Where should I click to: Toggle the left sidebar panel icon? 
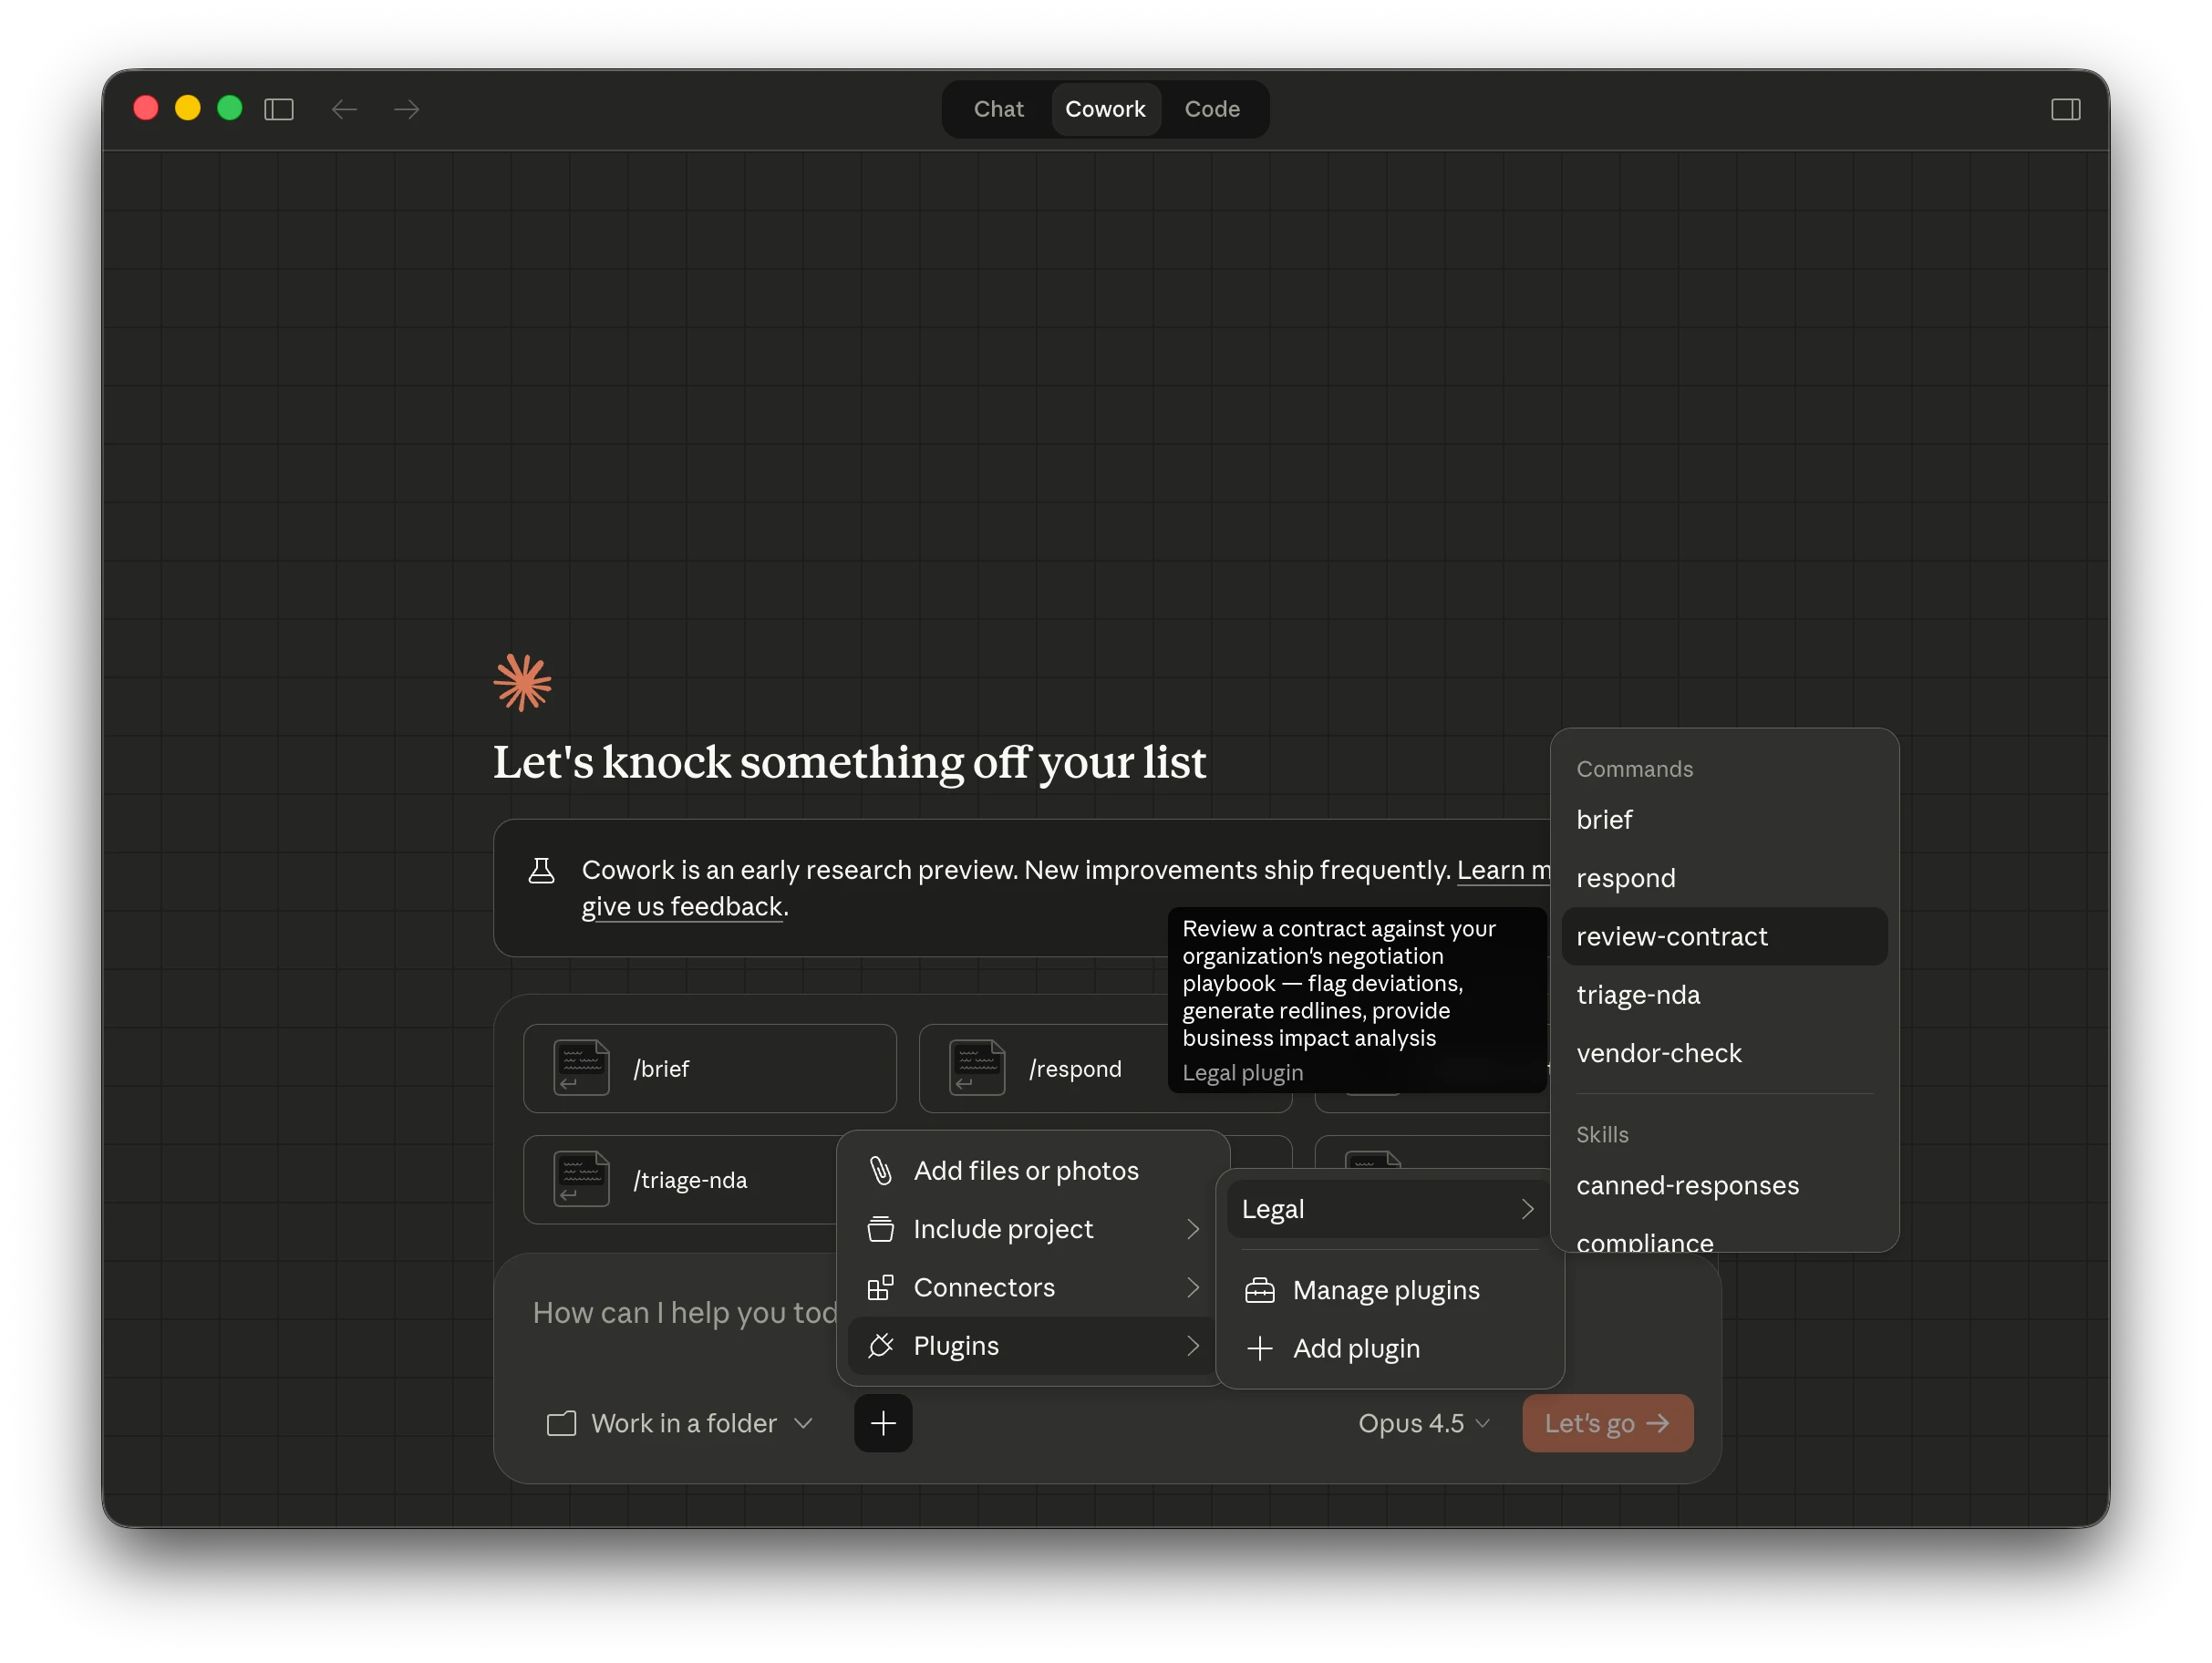pos(278,109)
